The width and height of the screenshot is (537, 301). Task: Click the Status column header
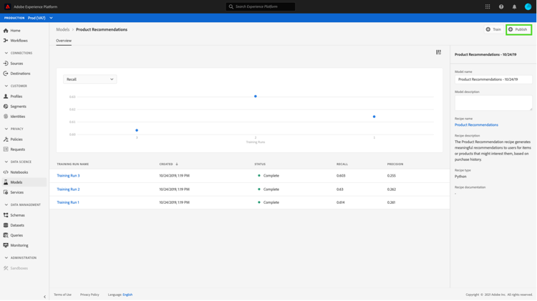(260, 164)
